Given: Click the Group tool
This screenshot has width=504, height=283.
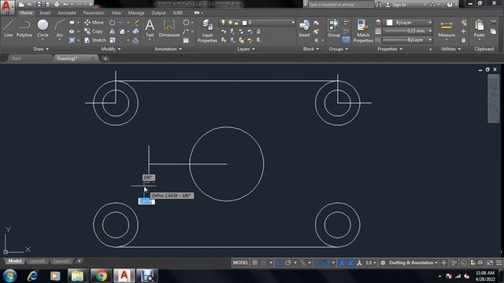Looking at the screenshot, I should (x=334, y=28).
